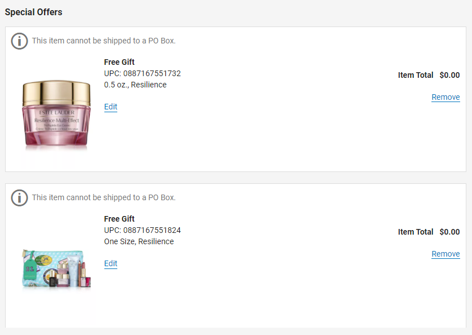Screen dimensions: 472x335
Task: Click the info icon above the gift set item
Action: [19, 198]
